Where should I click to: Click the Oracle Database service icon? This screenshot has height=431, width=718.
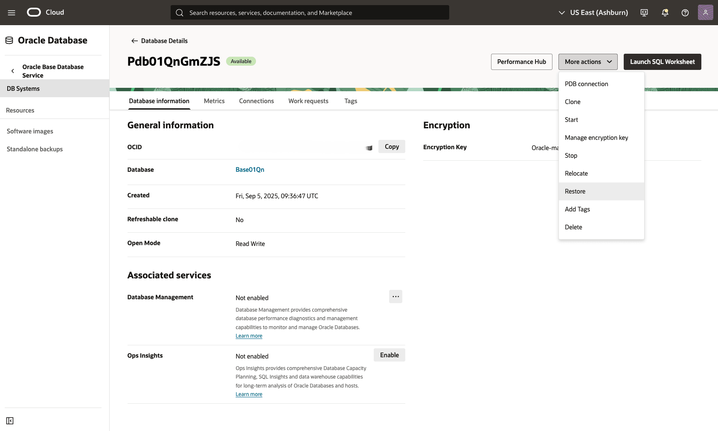coord(9,40)
